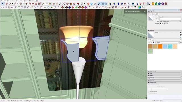Click the purple figure icon in toolbar

click(x=163, y=4)
